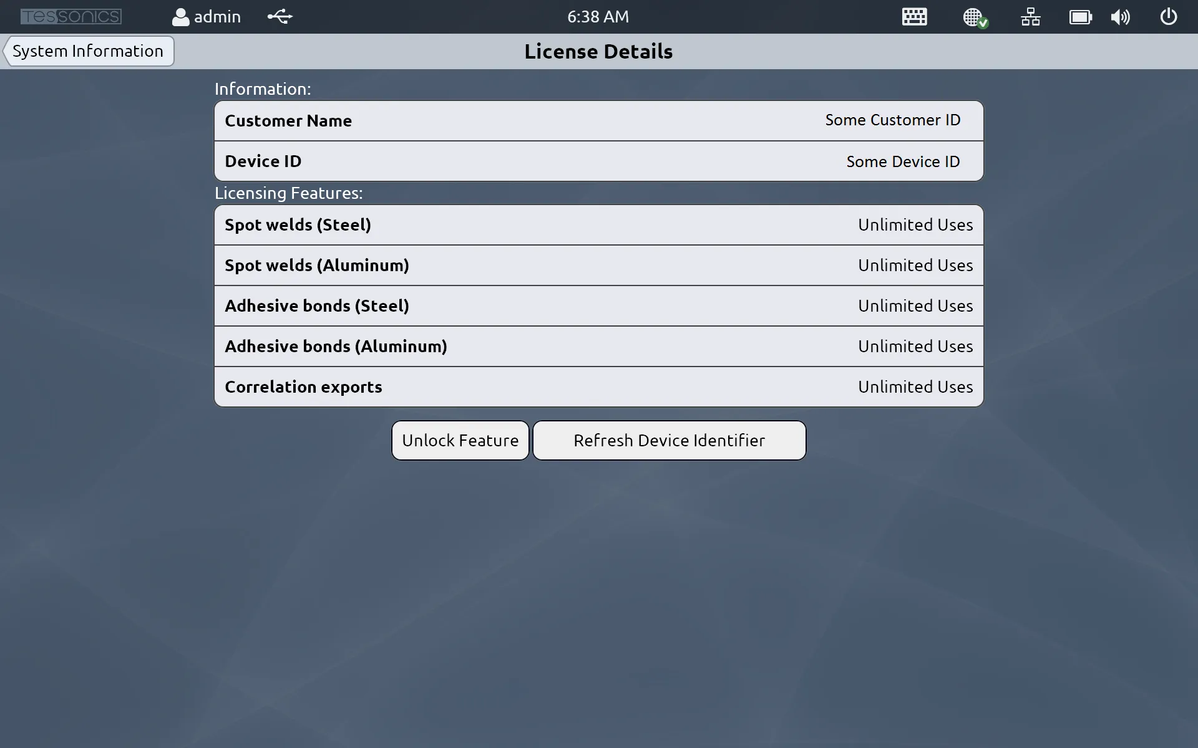1198x748 pixels.
Task: Click the USB connection icon
Action: tap(280, 17)
